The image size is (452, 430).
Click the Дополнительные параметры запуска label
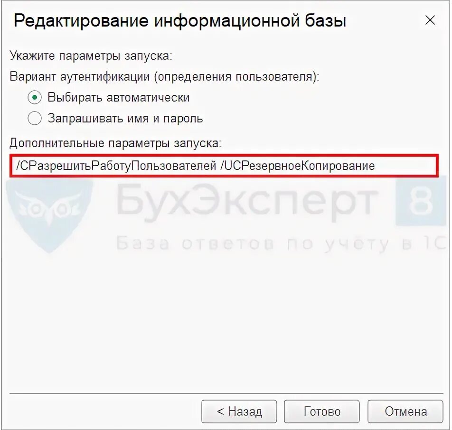pos(115,143)
